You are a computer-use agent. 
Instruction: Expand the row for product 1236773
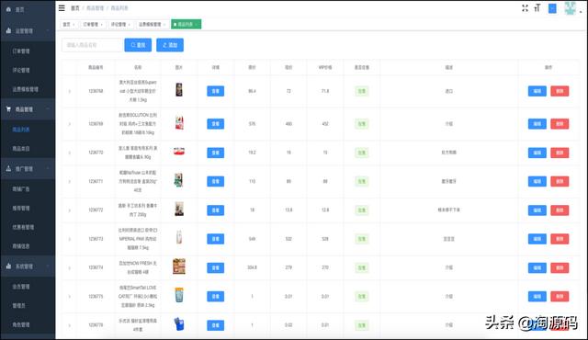(70, 239)
